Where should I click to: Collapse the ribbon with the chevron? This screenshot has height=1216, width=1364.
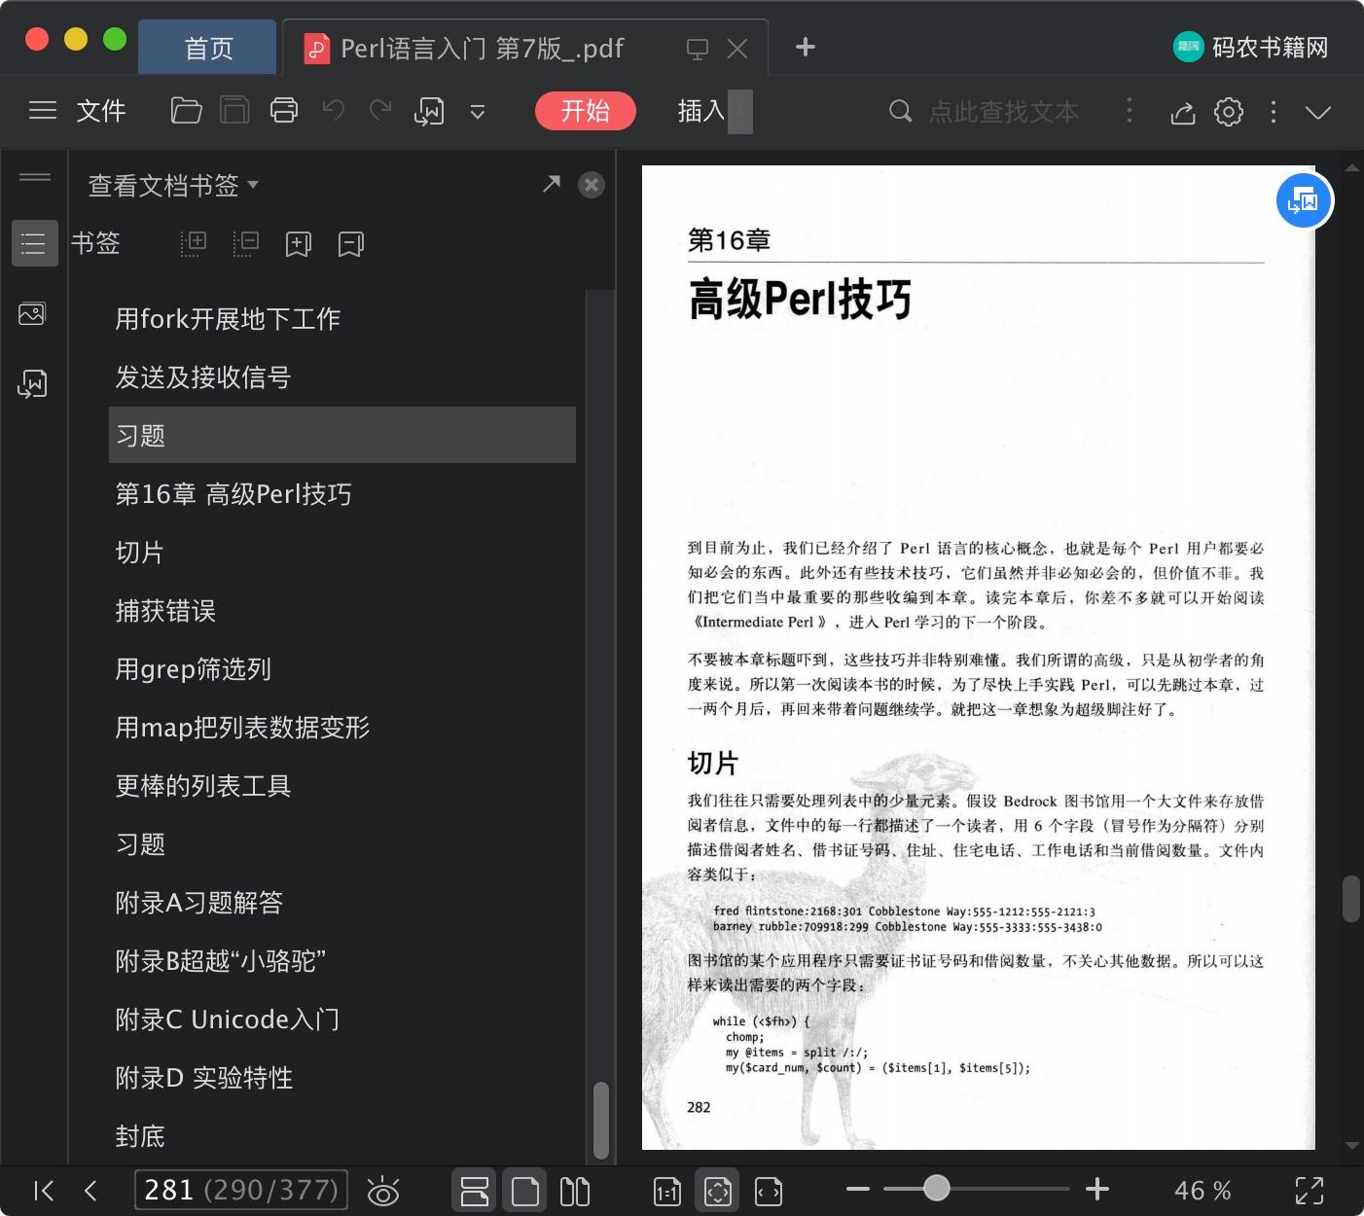click(x=1318, y=112)
